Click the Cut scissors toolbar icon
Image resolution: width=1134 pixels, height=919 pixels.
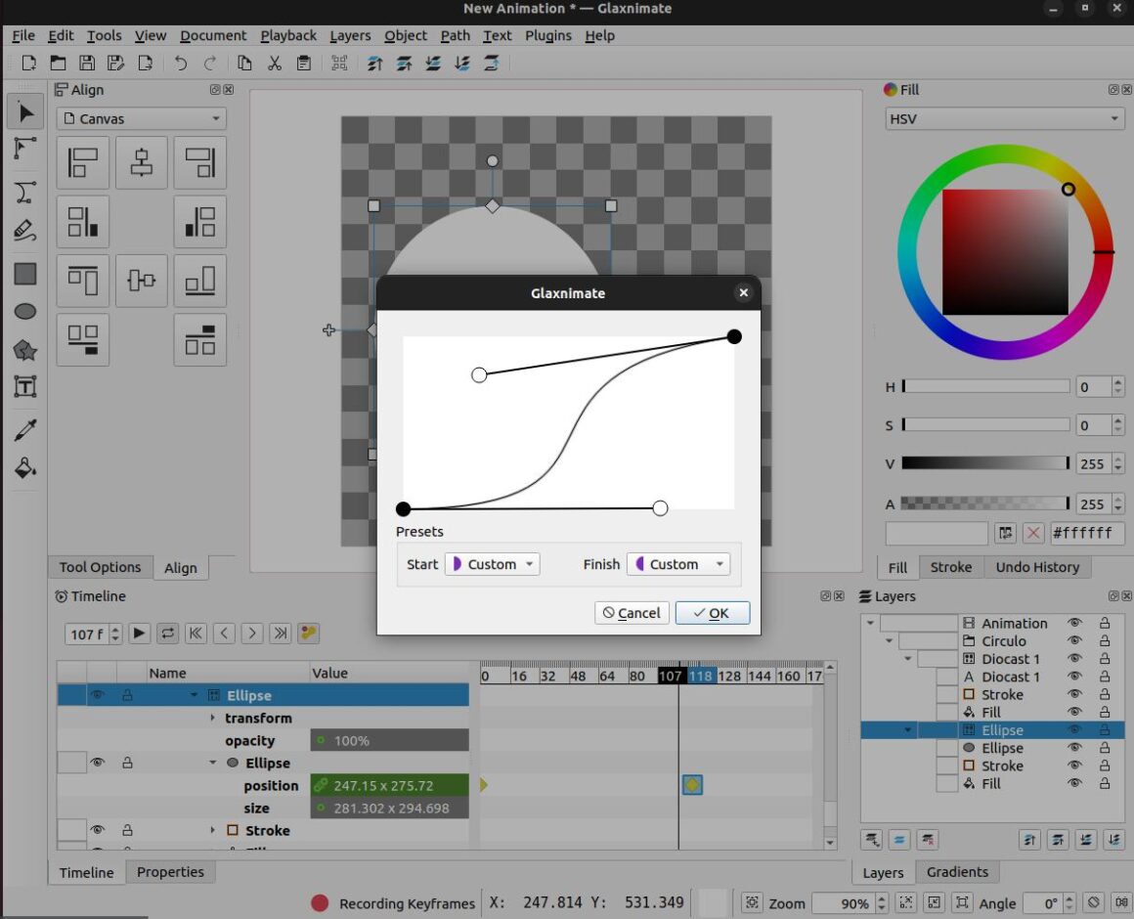tap(275, 64)
